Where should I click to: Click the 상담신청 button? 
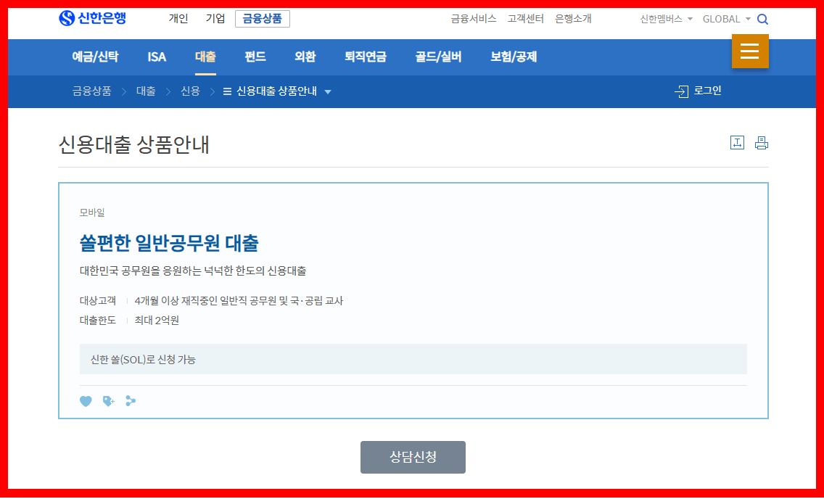(x=413, y=457)
